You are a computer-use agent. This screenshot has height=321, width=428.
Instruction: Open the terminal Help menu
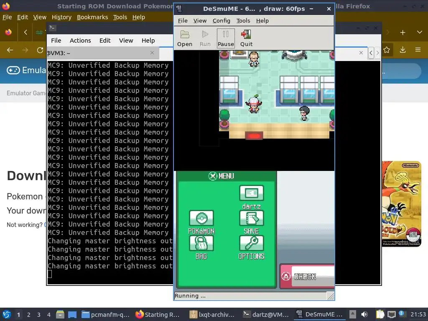coord(148,41)
